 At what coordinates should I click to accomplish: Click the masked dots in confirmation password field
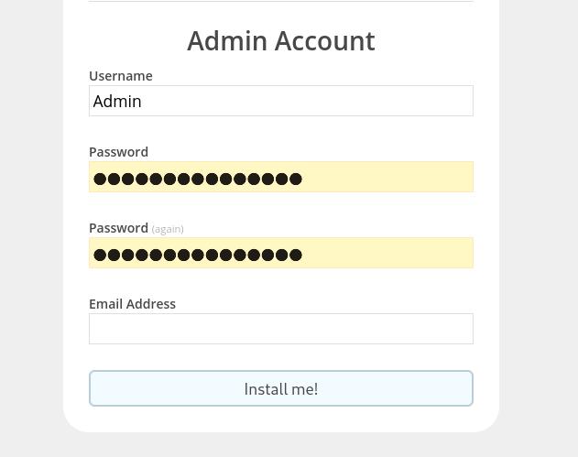(x=197, y=255)
